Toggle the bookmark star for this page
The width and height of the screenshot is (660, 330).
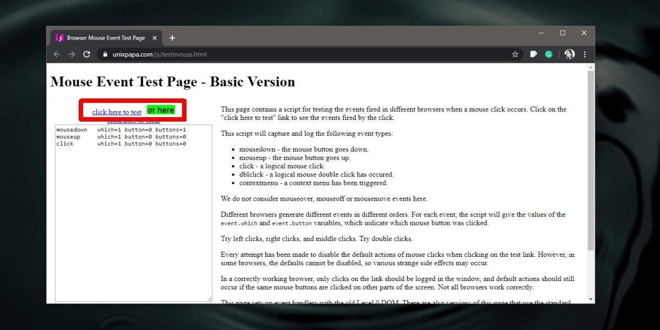(x=515, y=54)
